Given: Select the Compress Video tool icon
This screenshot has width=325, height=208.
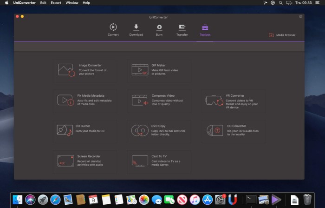Looking at the screenshot, I should click(140, 100).
